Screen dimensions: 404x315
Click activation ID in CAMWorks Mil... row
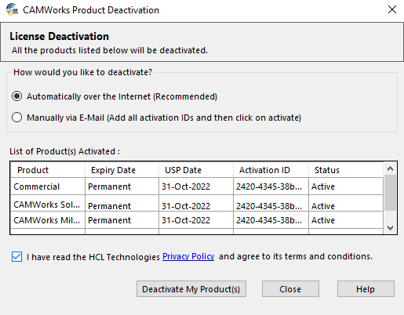coord(271,220)
